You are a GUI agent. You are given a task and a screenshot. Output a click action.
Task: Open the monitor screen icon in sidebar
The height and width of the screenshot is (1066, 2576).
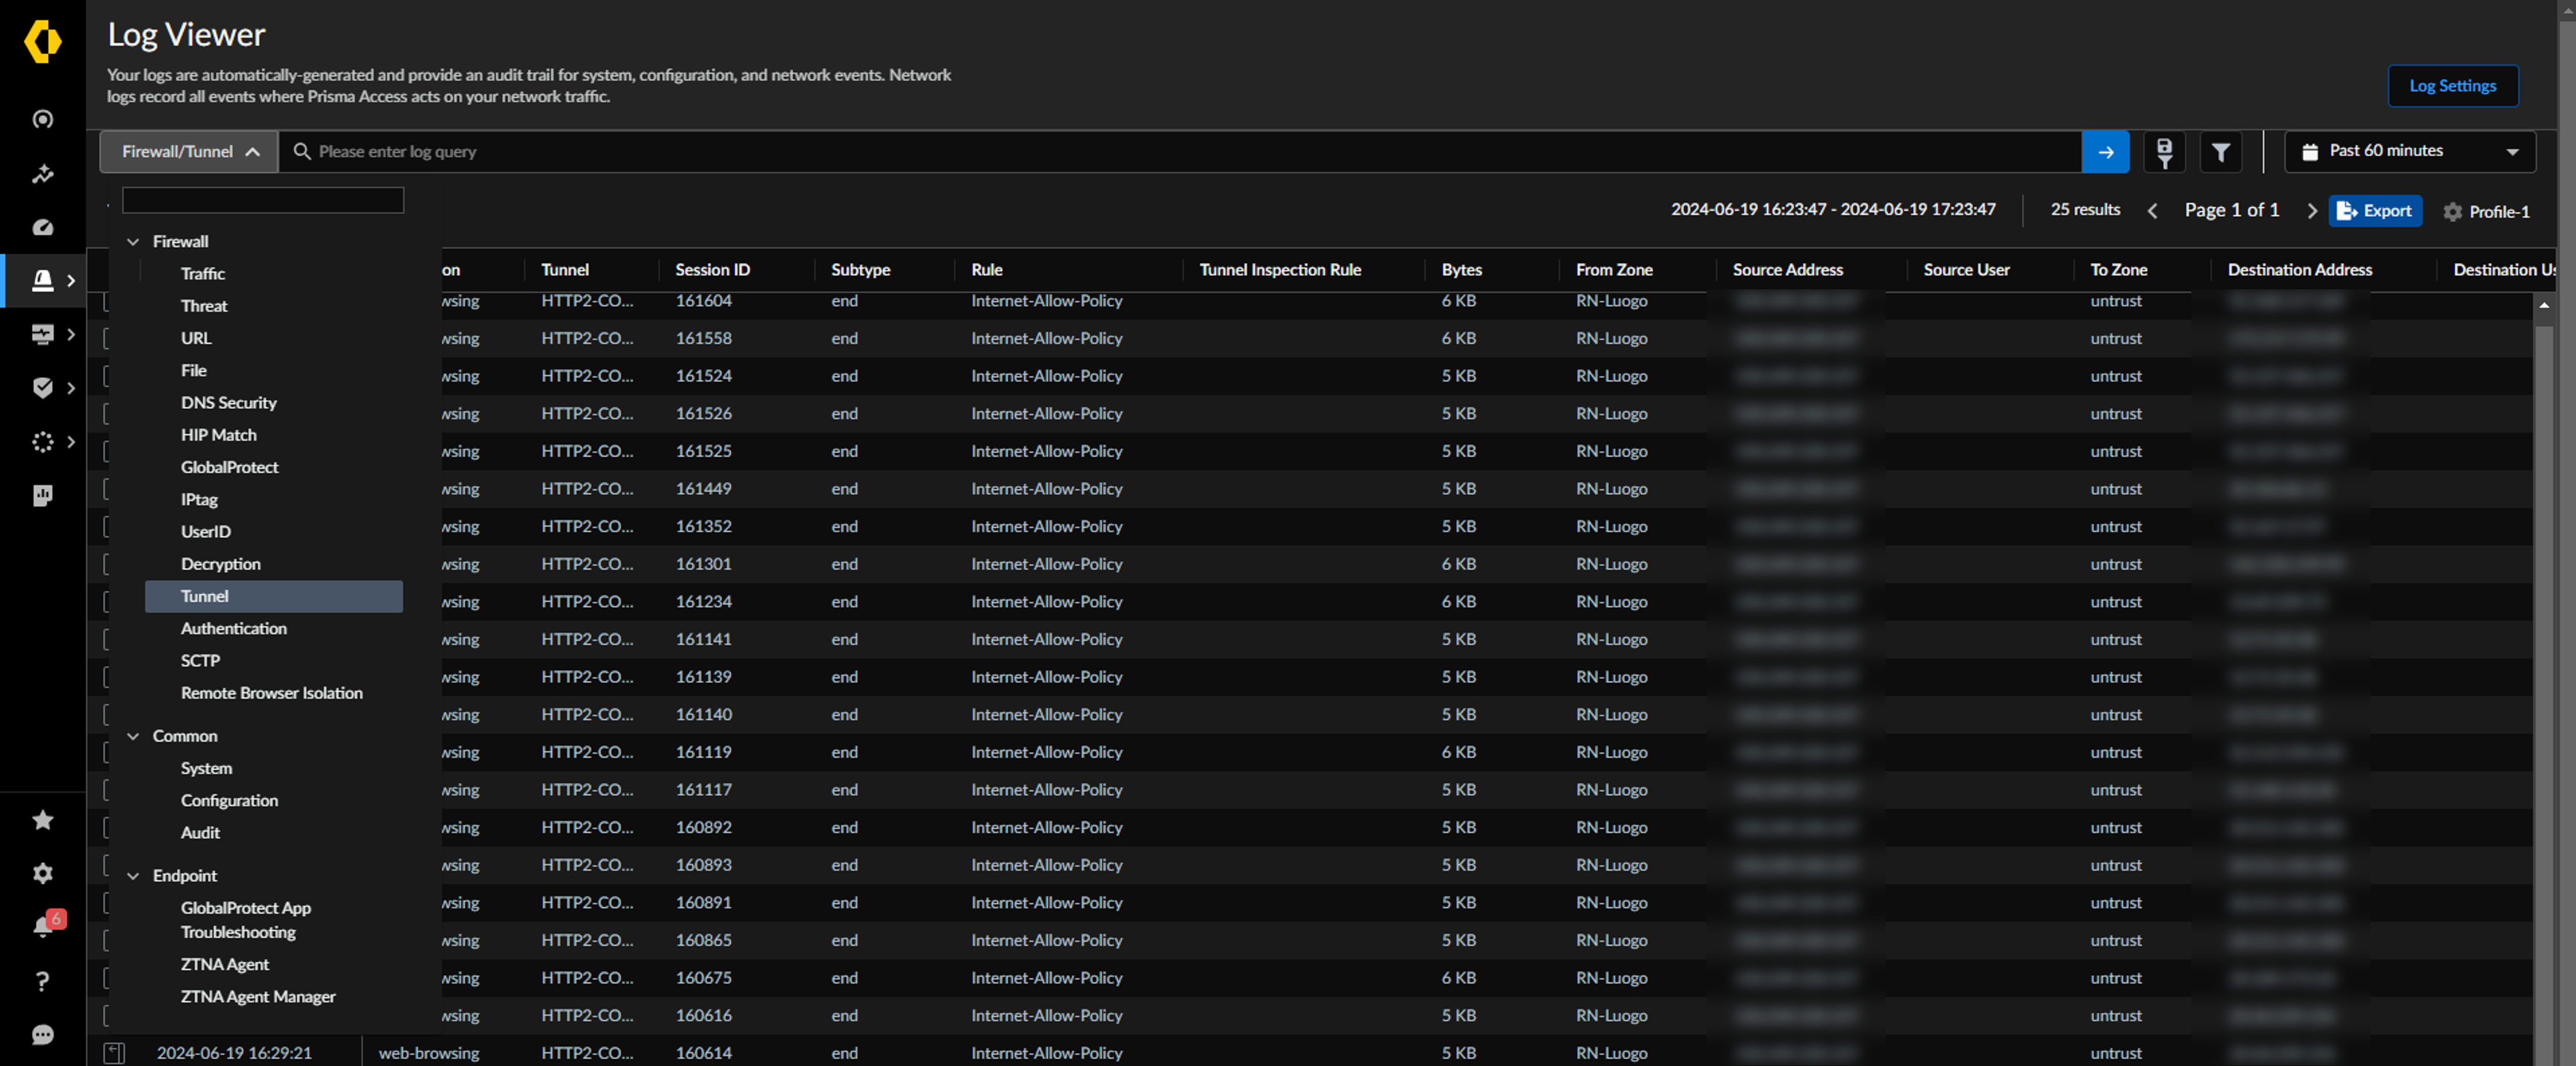tap(42, 334)
